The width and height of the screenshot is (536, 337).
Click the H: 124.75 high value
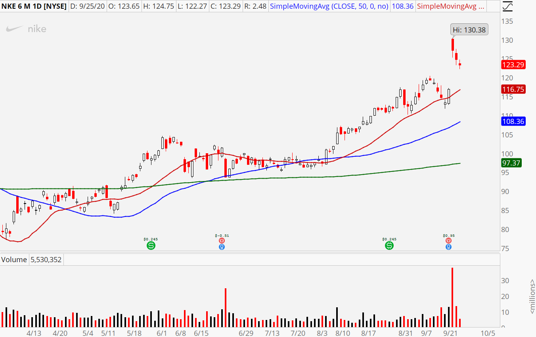(159, 6)
